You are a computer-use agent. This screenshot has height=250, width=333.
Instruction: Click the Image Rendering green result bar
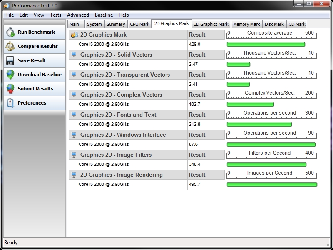pos(272,184)
